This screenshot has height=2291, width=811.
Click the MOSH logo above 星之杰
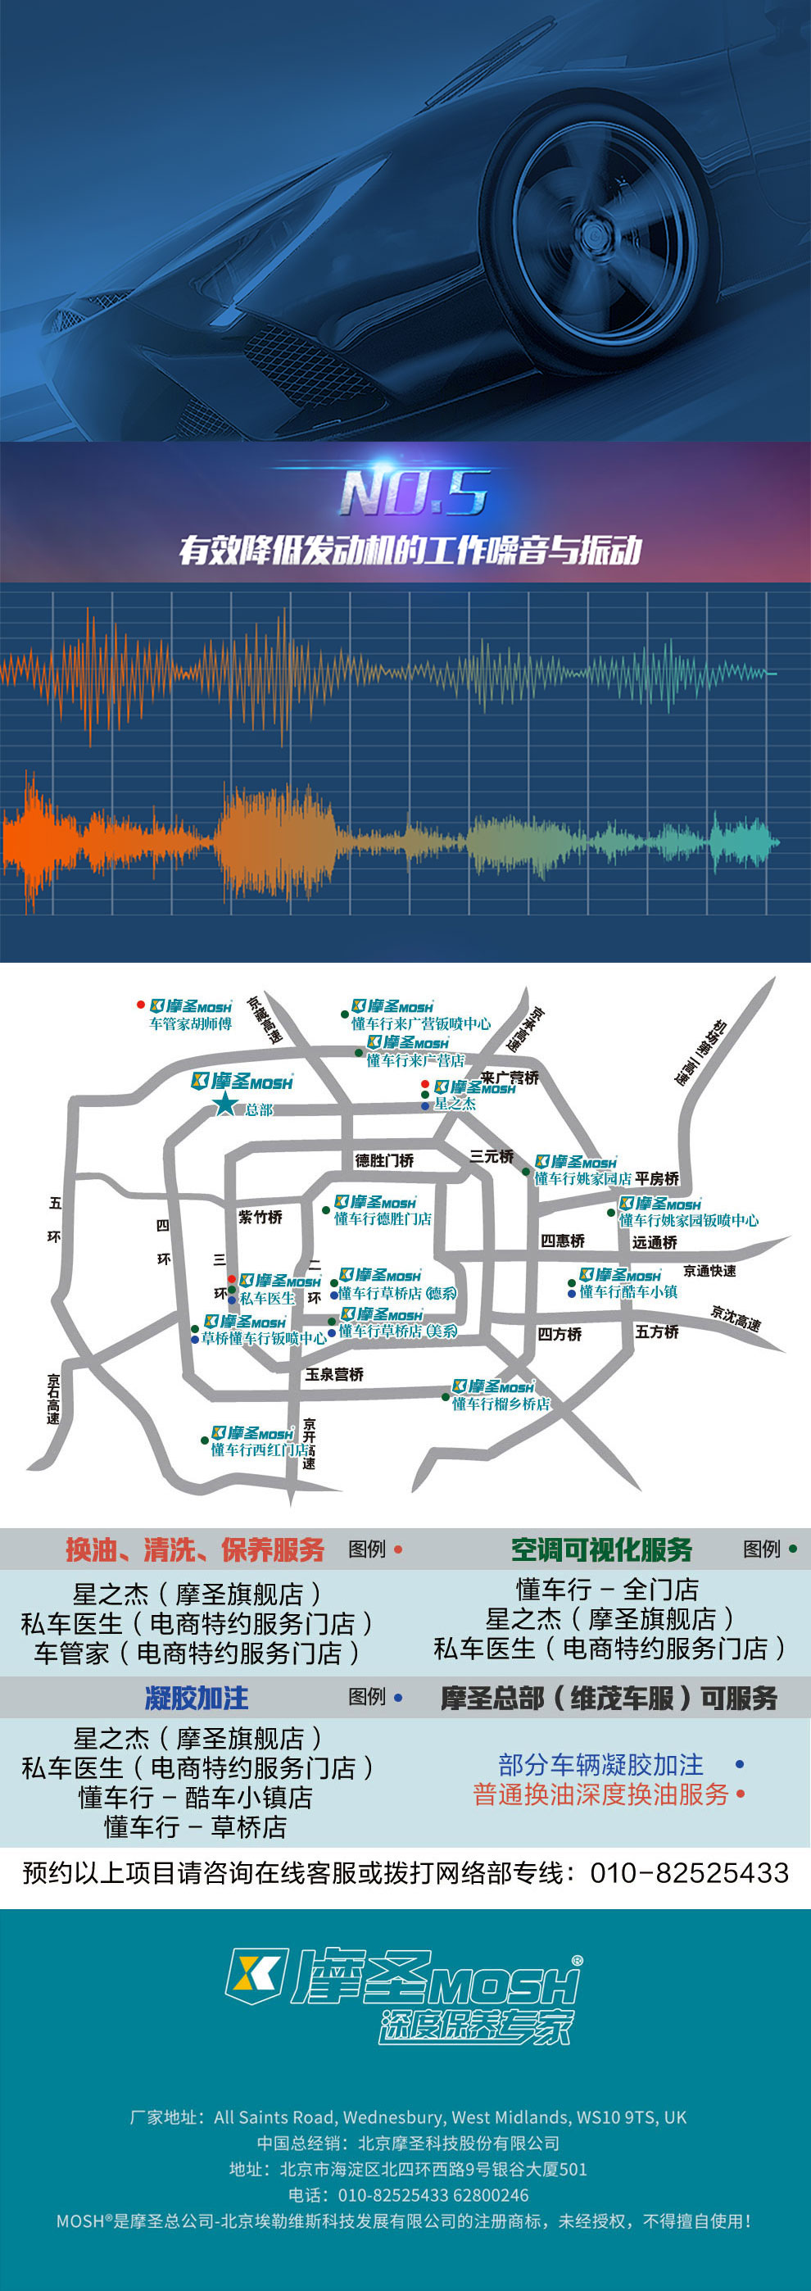(475, 1087)
